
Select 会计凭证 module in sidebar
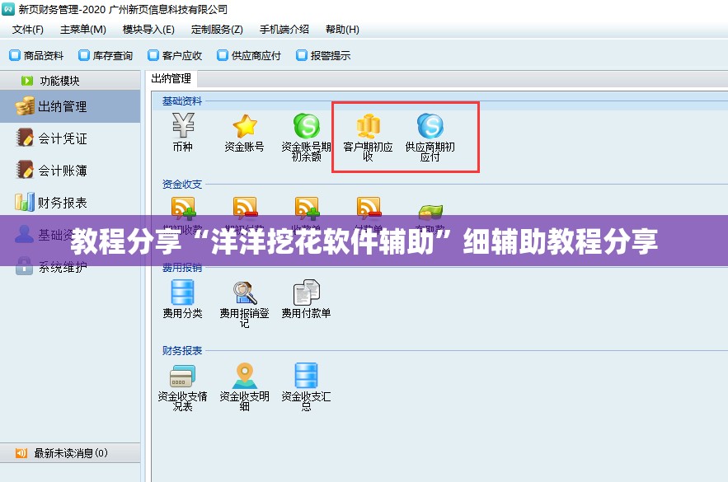click(x=70, y=138)
